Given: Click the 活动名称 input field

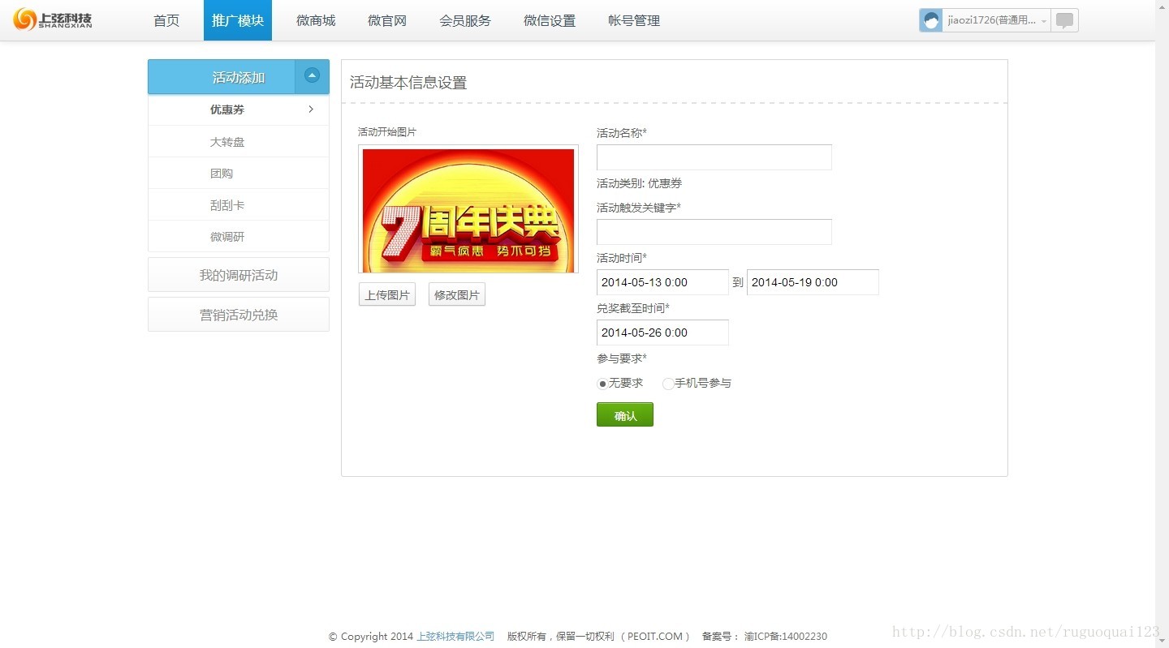Looking at the screenshot, I should click(x=714, y=157).
